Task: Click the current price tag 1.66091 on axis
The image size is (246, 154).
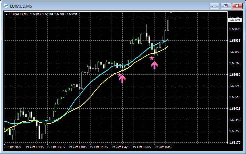Action: tap(235, 20)
